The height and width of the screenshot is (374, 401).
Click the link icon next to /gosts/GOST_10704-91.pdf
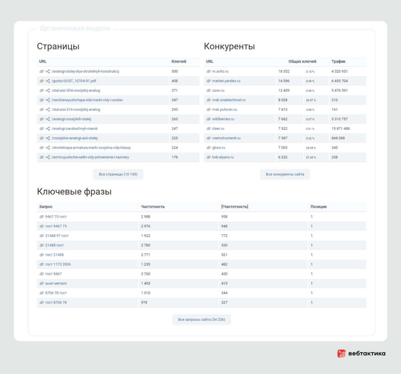click(42, 81)
